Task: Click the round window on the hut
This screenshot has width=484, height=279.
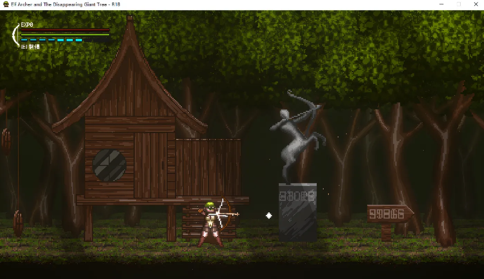Action: [x=109, y=165]
